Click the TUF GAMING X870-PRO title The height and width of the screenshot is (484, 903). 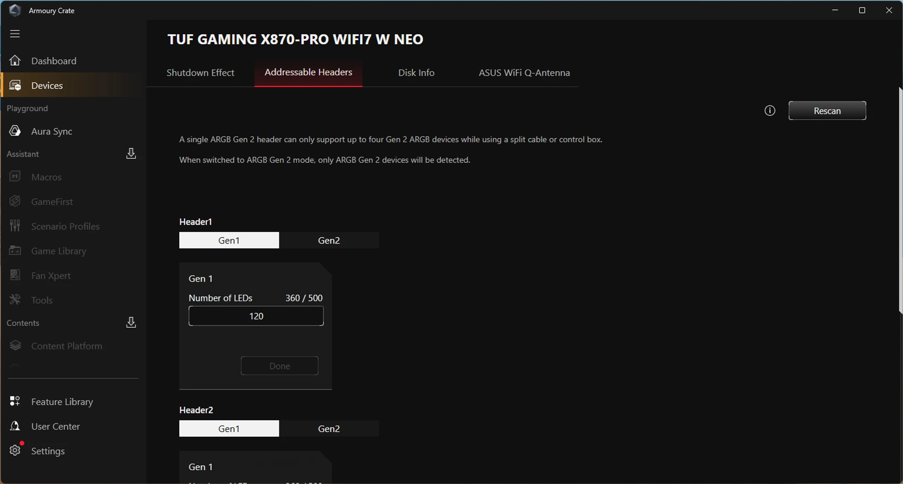pyautogui.click(x=295, y=39)
